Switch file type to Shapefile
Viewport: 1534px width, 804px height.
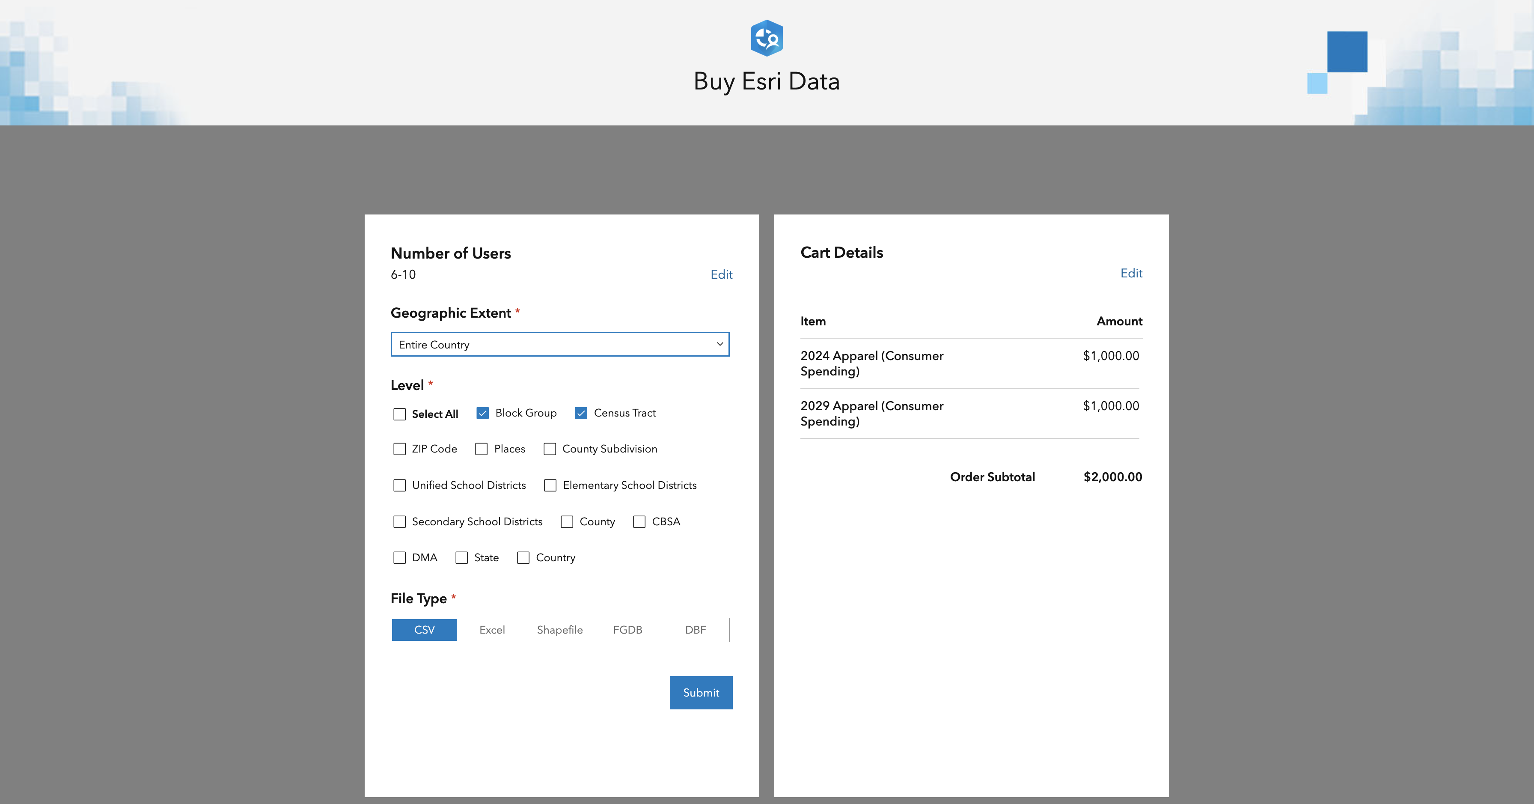pos(560,629)
